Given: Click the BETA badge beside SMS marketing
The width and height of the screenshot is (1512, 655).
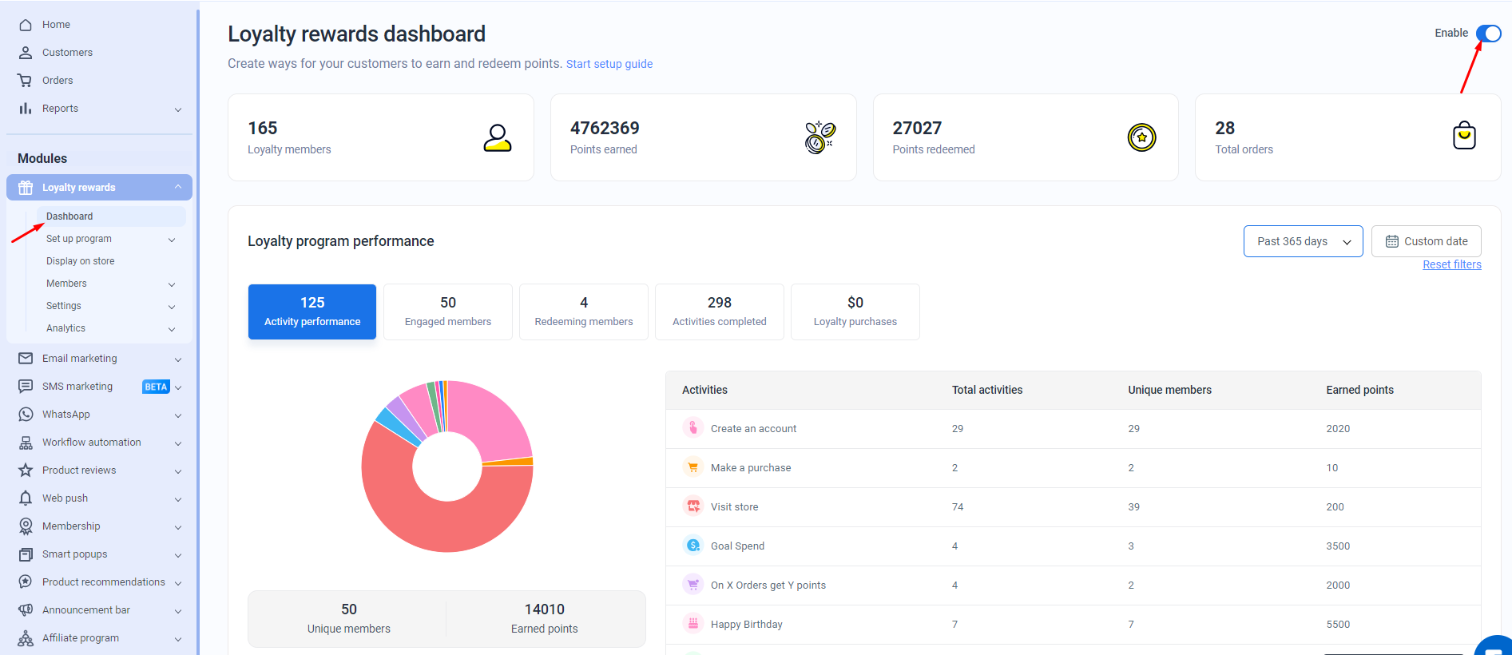Looking at the screenshot, I should click(x=156, y=387).
